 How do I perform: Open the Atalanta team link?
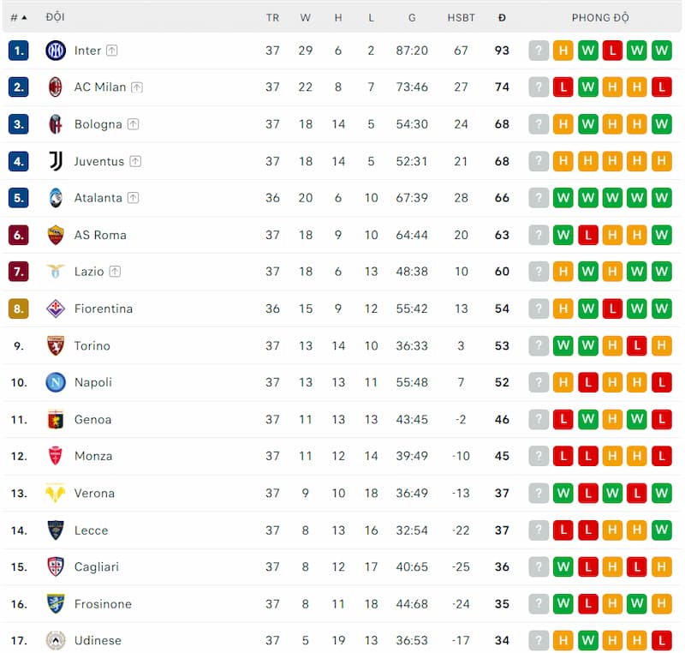98,198
